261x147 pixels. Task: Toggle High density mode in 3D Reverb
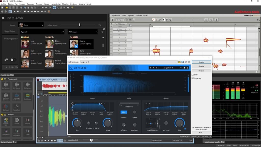[123, 112]
